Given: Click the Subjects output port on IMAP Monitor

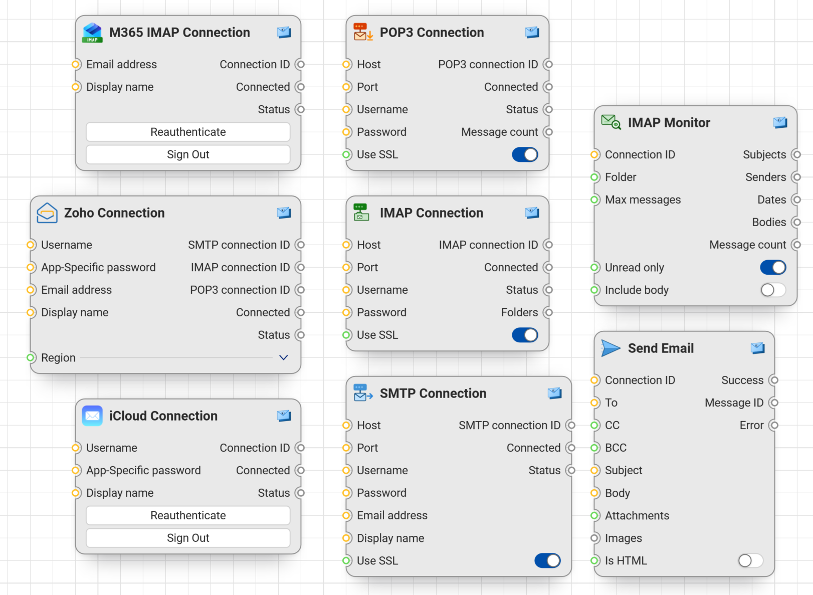Looking at the screenshot, I should (x=796, y=154).
